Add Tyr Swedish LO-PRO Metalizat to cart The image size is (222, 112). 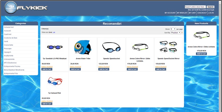tap(47, 69)
